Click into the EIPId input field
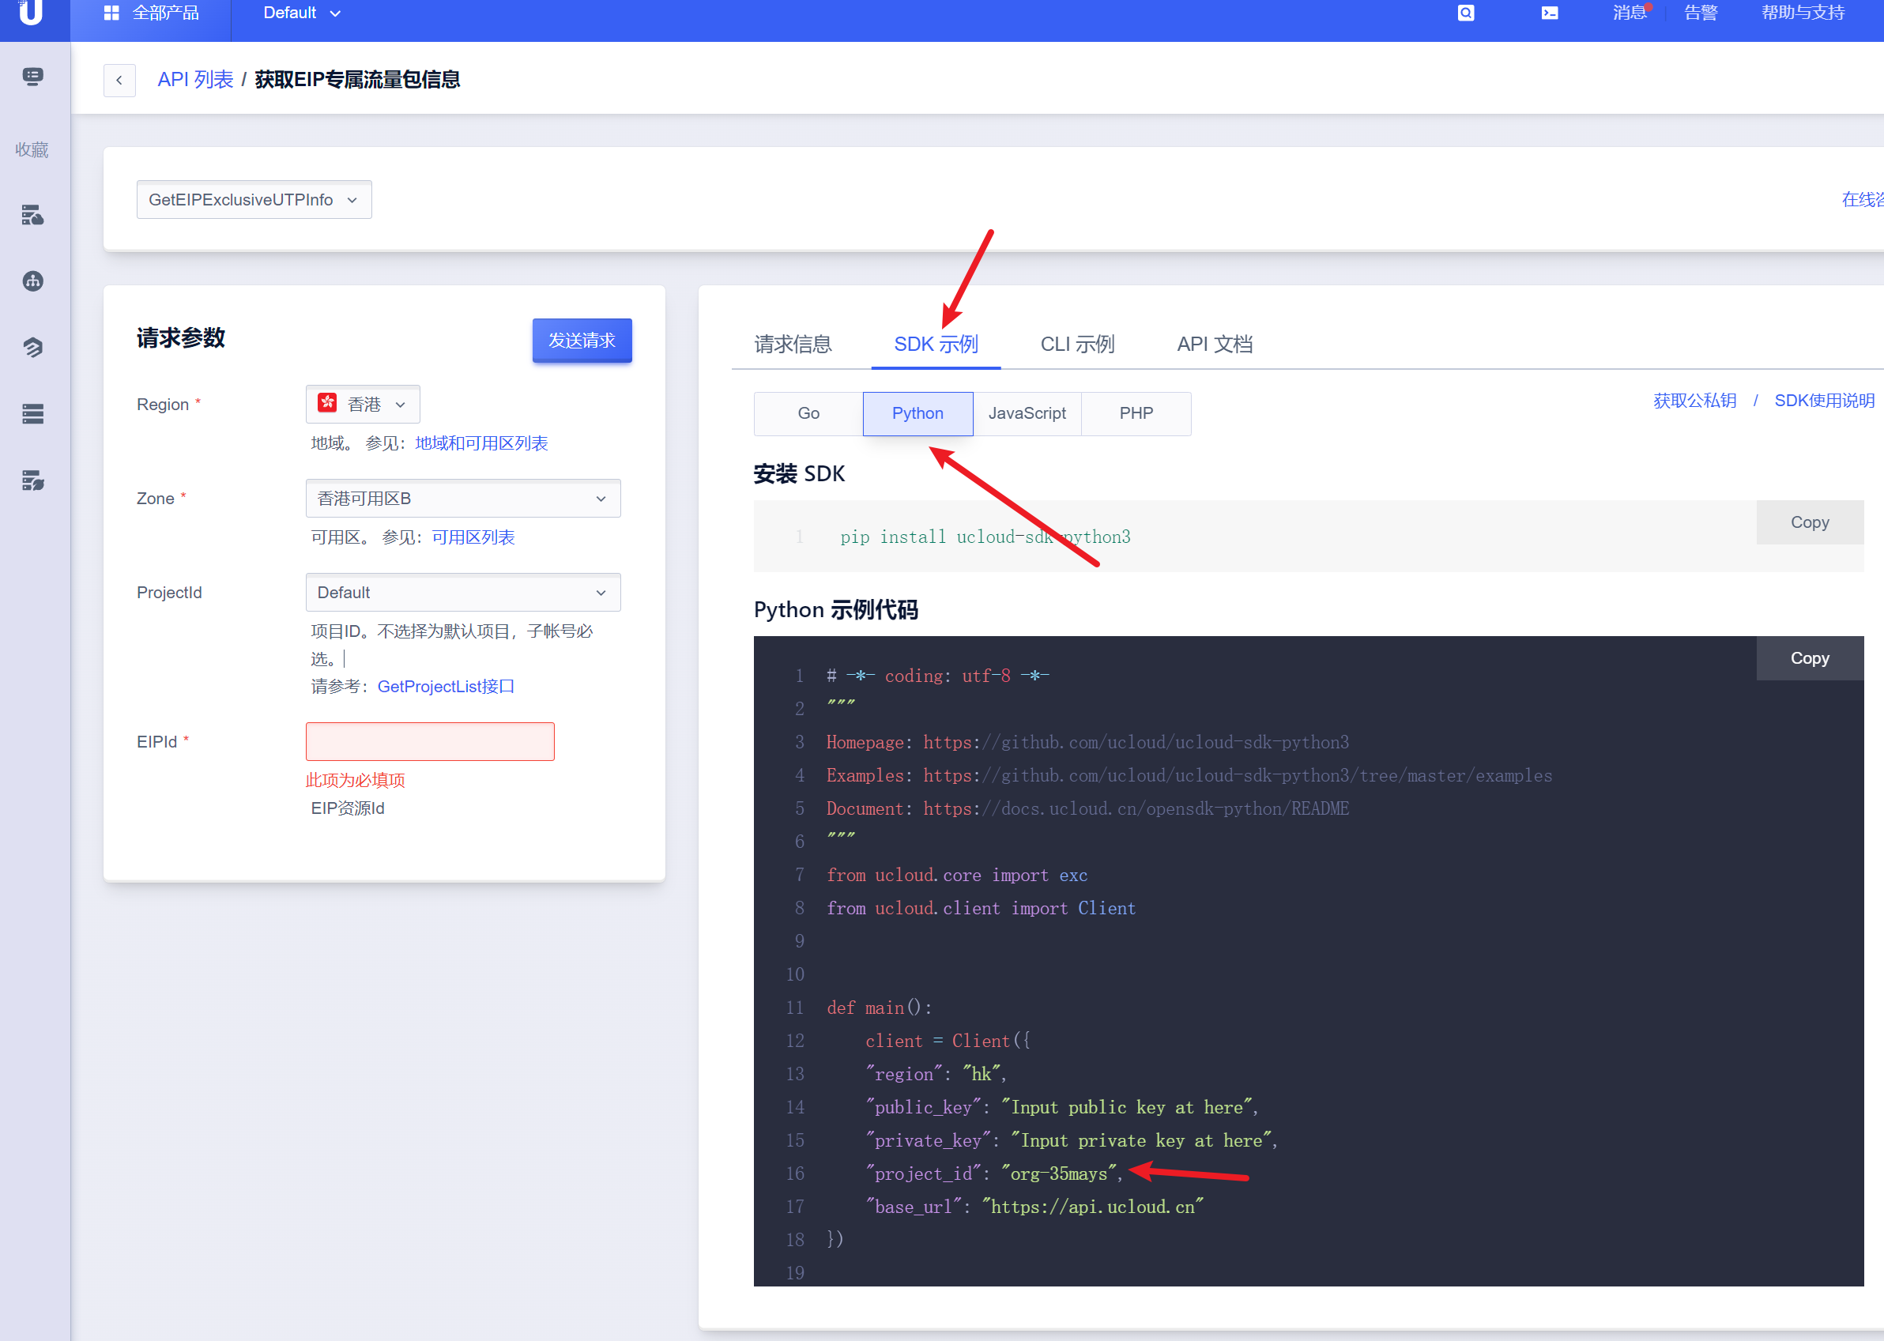 coord(430,742)
